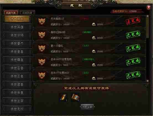Click the 领取奖励 button below the rewards
The image size is (153, 116).
click(x=87, y=107)
